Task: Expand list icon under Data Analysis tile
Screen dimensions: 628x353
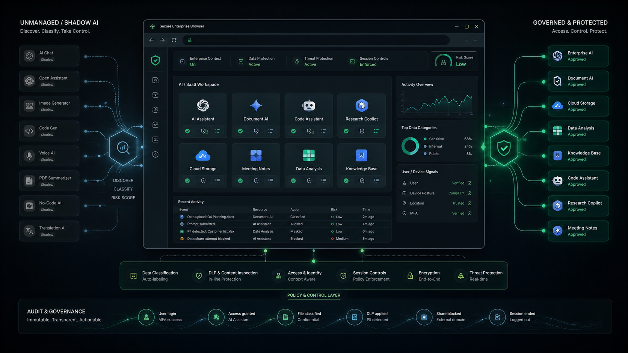Action: click(324, 181)
